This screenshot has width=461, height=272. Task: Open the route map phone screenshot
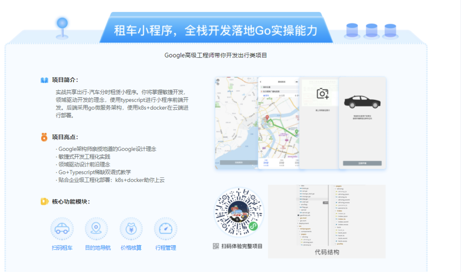pos(279,123)
